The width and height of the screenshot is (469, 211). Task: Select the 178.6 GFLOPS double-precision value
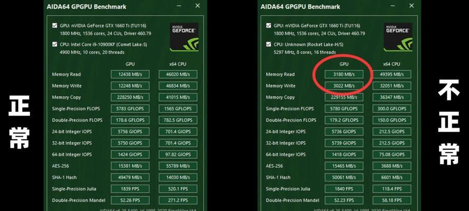pyautogui.click(x=130, y=120)
